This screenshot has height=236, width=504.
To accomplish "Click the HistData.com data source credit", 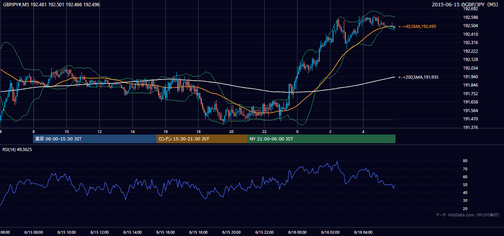I will click(468, 215).
